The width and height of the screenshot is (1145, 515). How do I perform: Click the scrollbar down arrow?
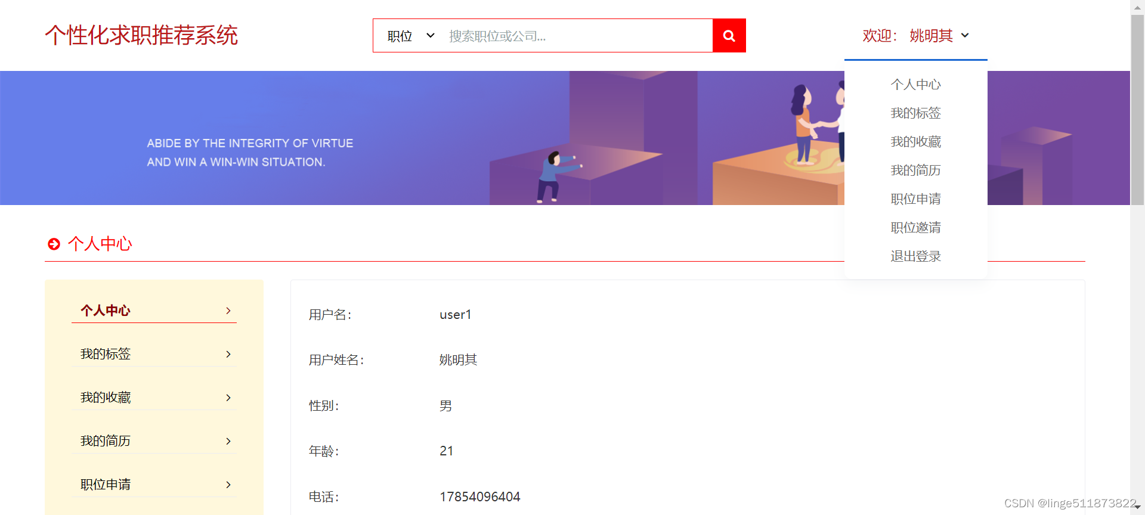coord(1137,507)
